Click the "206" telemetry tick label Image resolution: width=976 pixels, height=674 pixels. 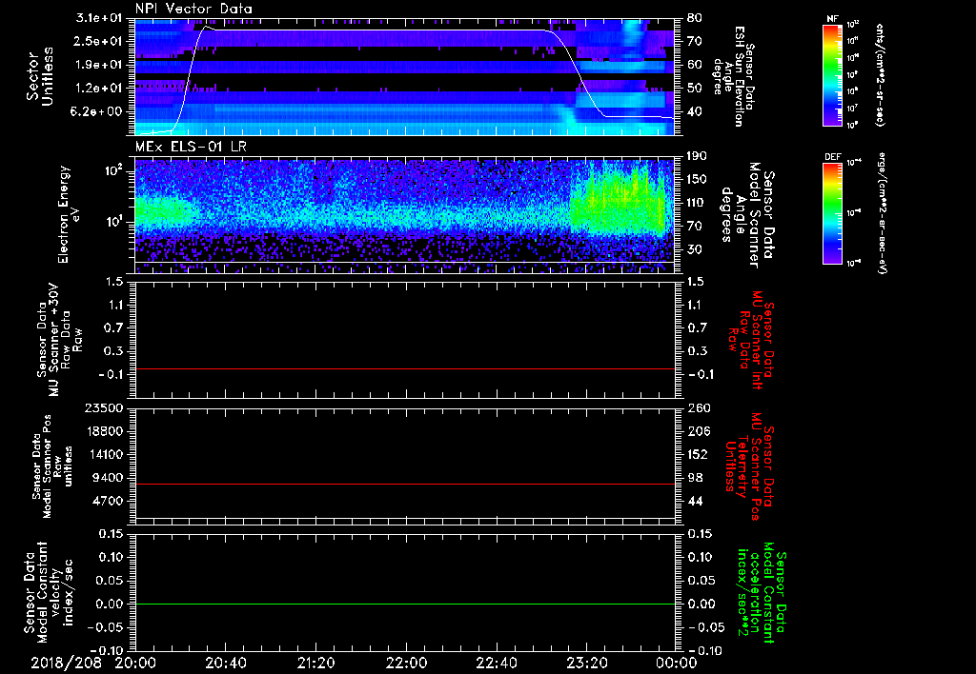[x=697, y=431]
